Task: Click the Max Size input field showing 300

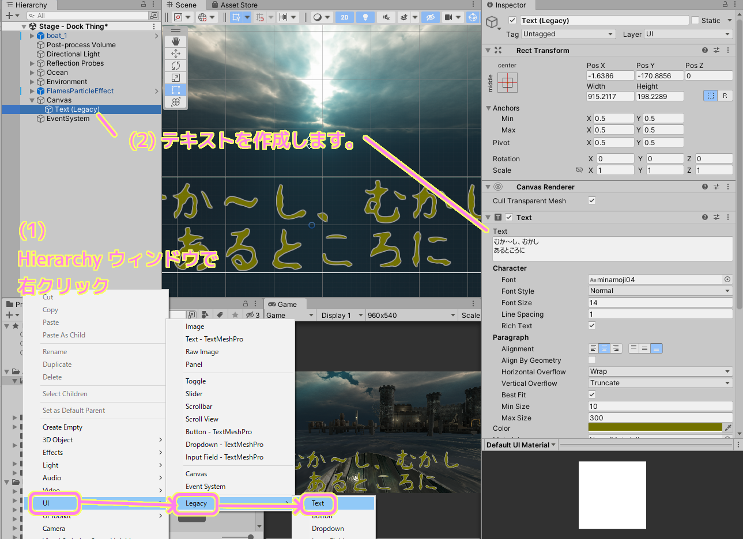Action: click(659, 417)
